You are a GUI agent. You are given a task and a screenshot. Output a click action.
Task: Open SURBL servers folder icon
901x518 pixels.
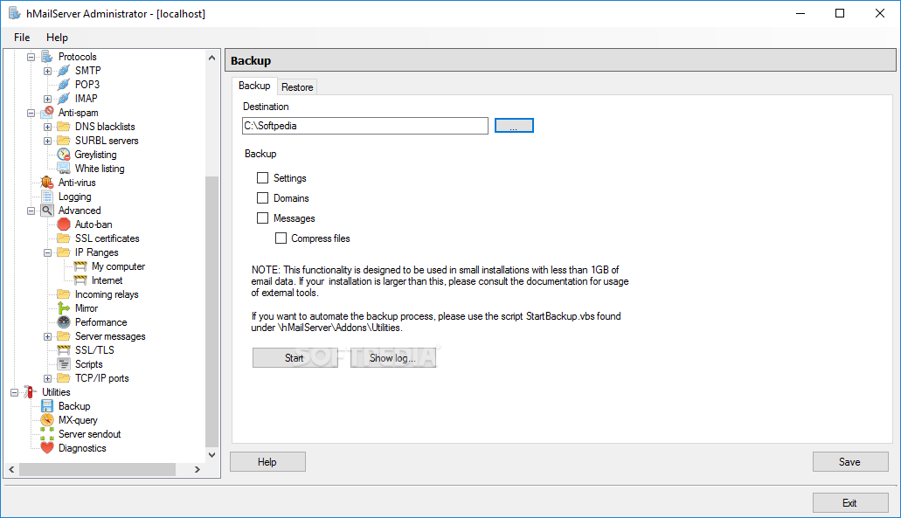(64, 141)
